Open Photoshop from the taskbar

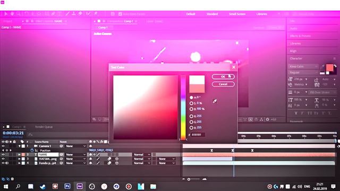67,186
